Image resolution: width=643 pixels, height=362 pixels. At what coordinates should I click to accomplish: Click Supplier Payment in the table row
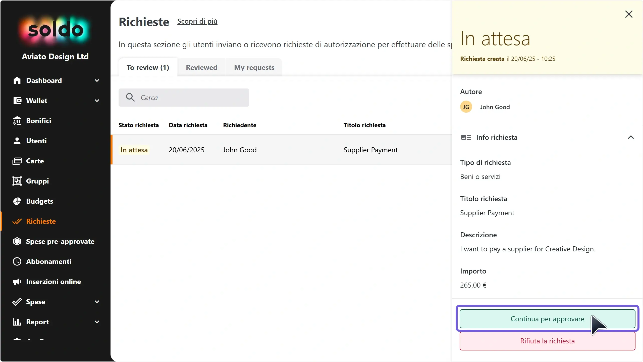click(x=370, y=150)
